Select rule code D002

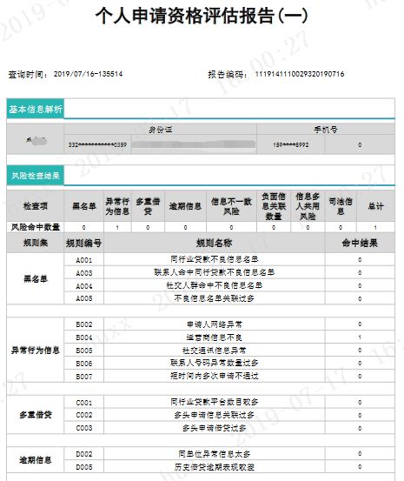84,454
